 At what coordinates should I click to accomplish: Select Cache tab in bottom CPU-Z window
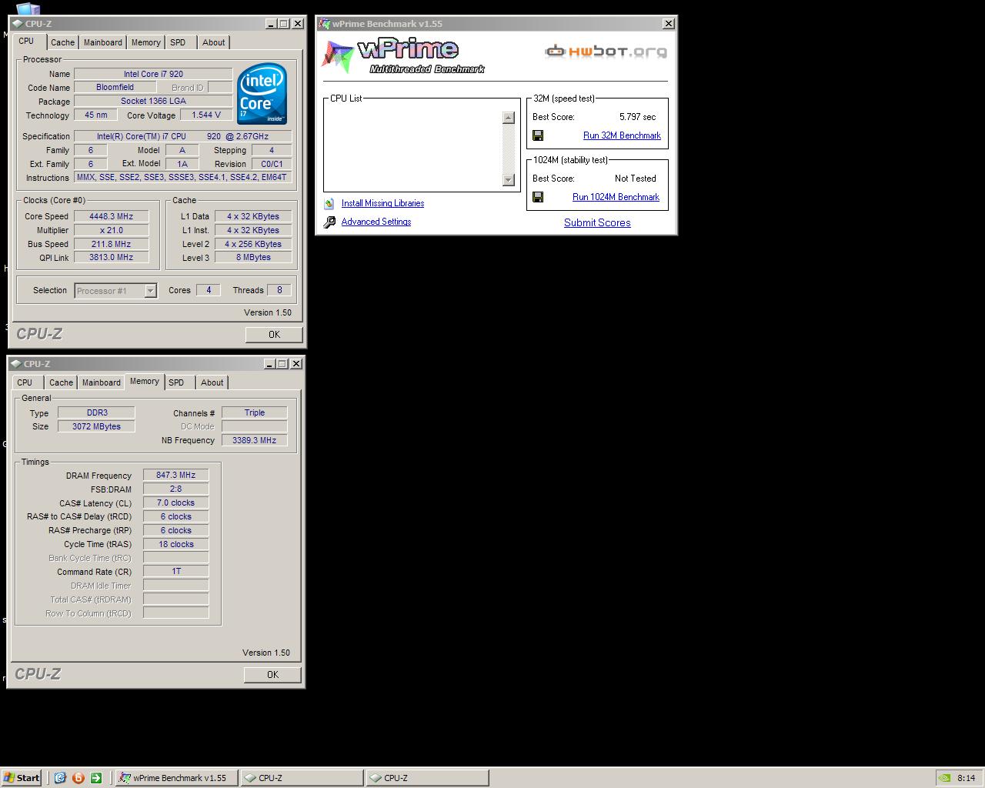62,382
